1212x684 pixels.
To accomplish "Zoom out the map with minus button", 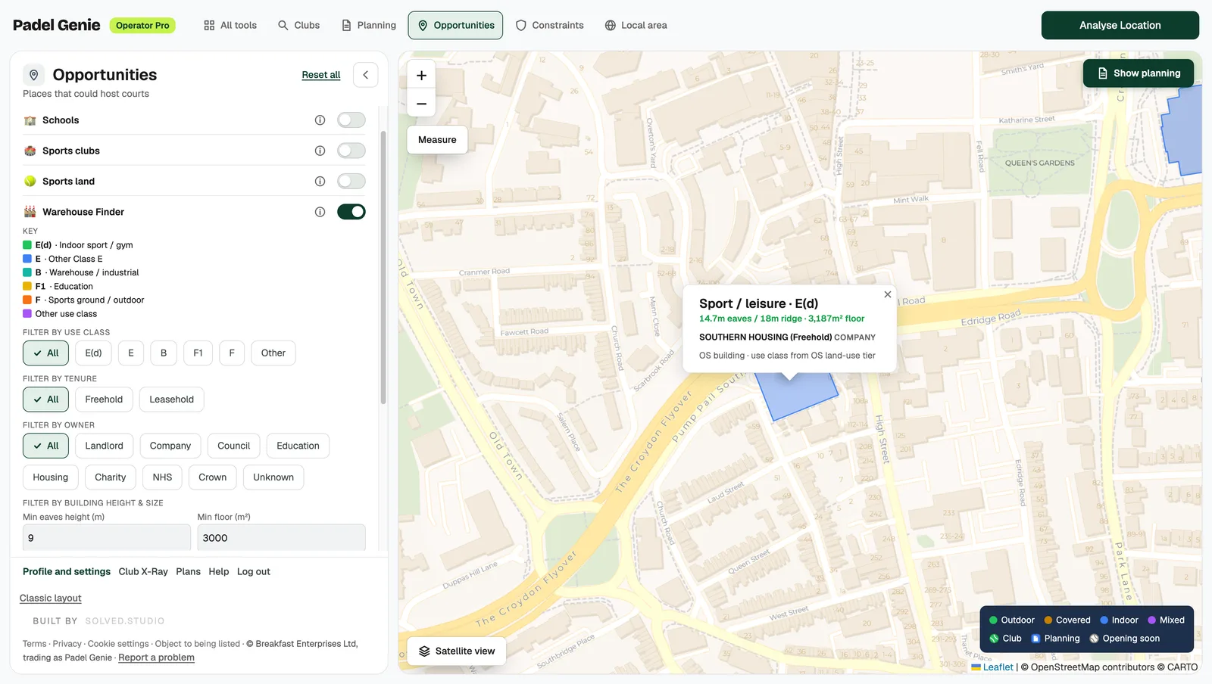I will (421, 104).
